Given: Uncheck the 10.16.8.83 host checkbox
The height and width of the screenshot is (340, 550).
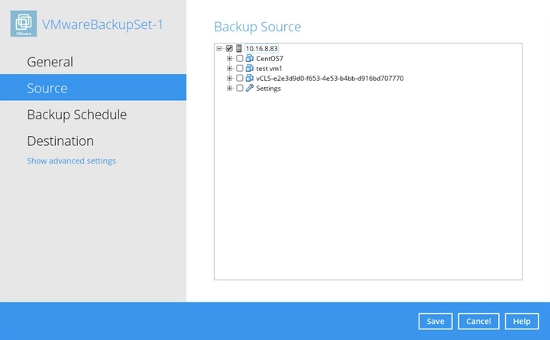Looking at the screenshot, I should tap(229, 48).
